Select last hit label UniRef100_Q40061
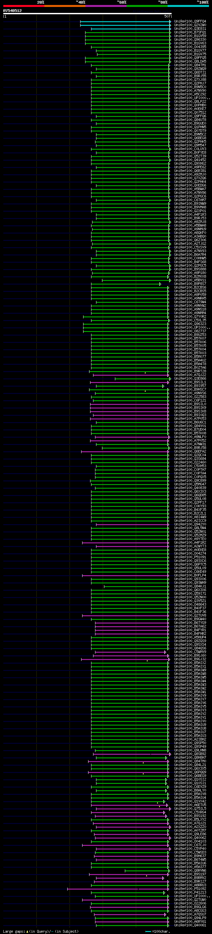This screenshot has width=212, height=934. 190,925
